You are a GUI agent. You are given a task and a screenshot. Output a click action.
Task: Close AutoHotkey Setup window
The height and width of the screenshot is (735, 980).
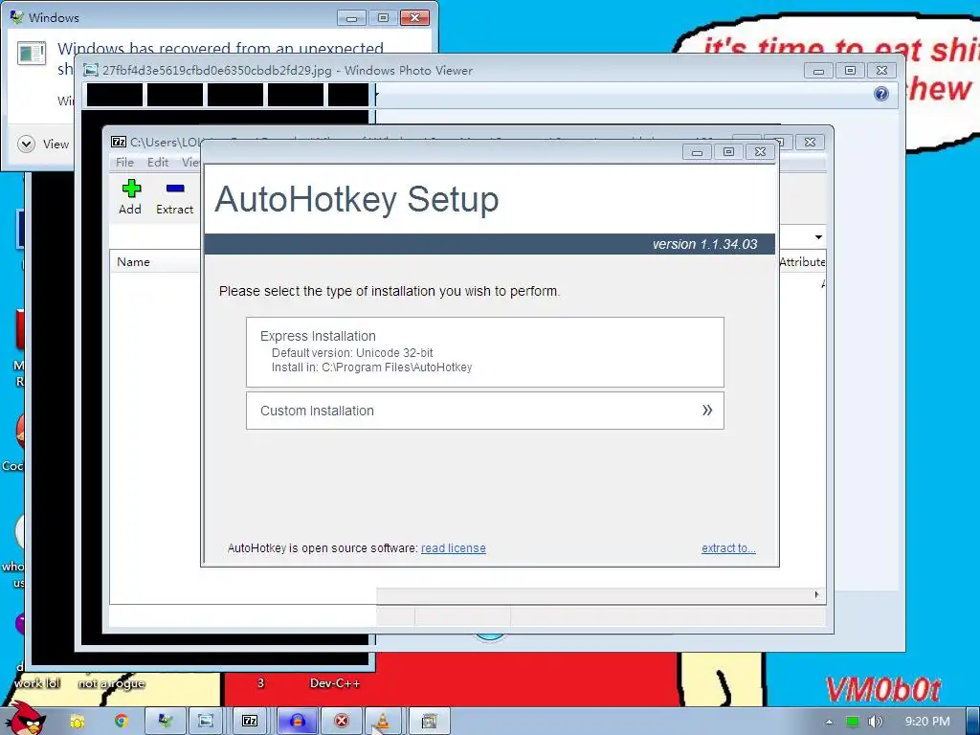pyautogui.click(x=760, y=152)
